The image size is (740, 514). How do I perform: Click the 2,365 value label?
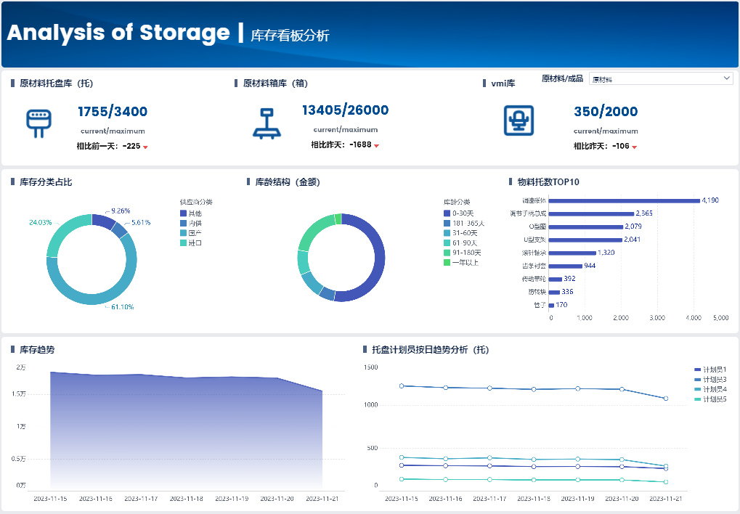point(643,213)
